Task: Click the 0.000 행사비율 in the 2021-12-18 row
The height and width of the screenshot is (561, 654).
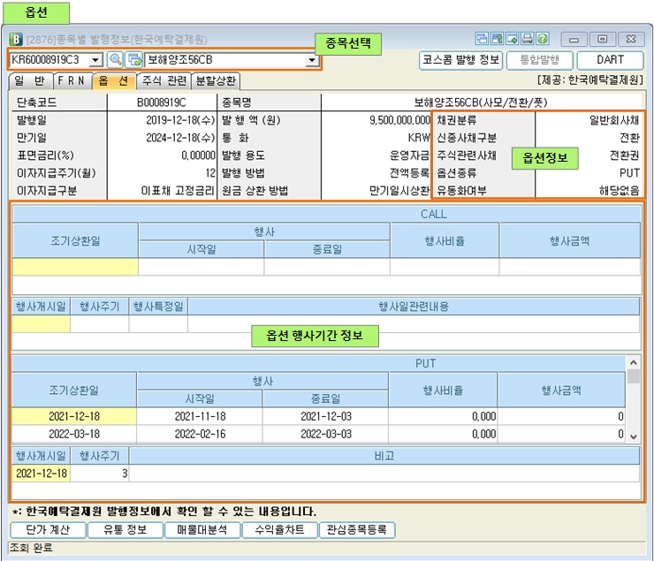Action: 443,416
